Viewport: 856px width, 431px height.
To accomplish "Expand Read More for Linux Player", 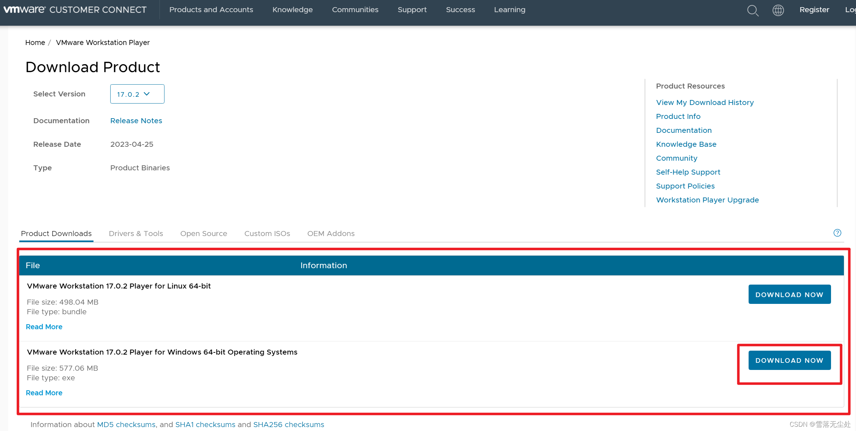I will tap(44, 327).
